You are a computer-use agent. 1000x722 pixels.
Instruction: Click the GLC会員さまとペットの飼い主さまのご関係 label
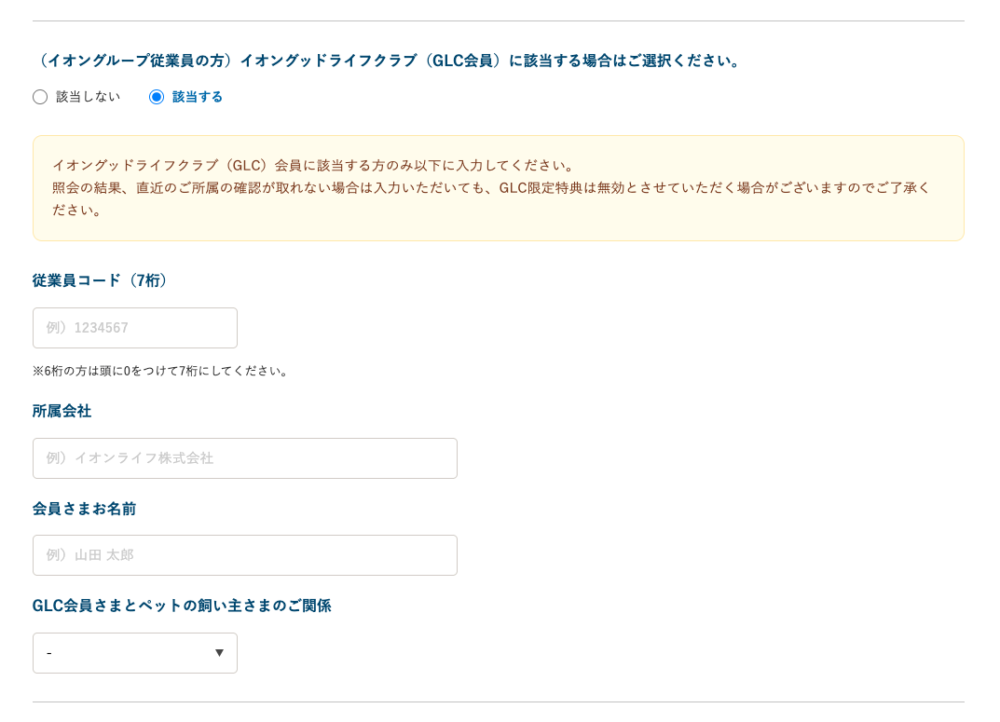[x=182, y=606]
